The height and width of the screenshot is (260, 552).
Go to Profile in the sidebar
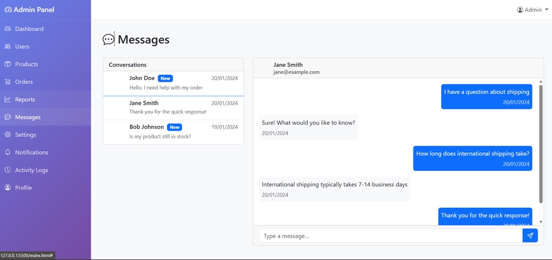click(x=23, y=188)
